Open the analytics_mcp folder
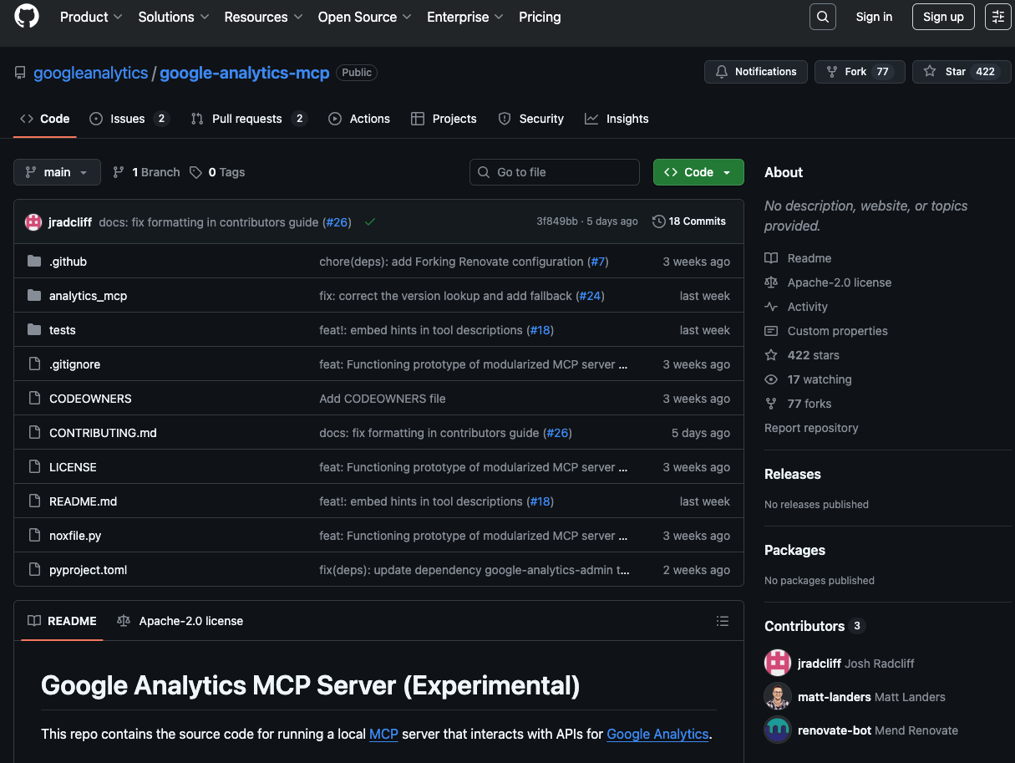Viewport: 1015px width, 763px height. (x=88, y=296)
